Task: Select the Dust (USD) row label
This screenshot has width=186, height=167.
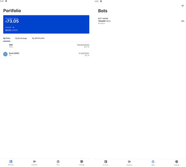Action: click(x=14, y=53)
